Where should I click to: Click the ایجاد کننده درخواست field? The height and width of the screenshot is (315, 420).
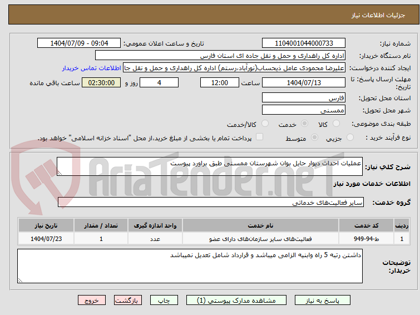click(x=234, y=68)
